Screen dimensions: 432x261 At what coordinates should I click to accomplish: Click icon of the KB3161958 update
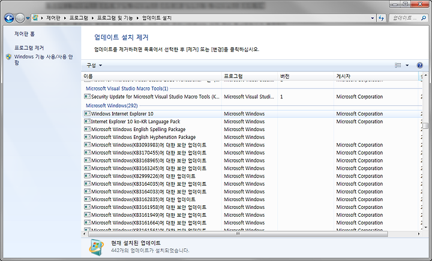coord(87,207)
